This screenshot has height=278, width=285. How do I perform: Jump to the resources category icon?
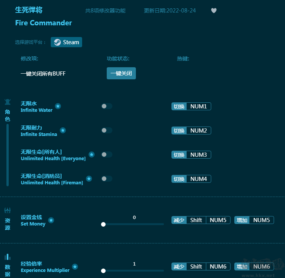click(x=8, y=211)
